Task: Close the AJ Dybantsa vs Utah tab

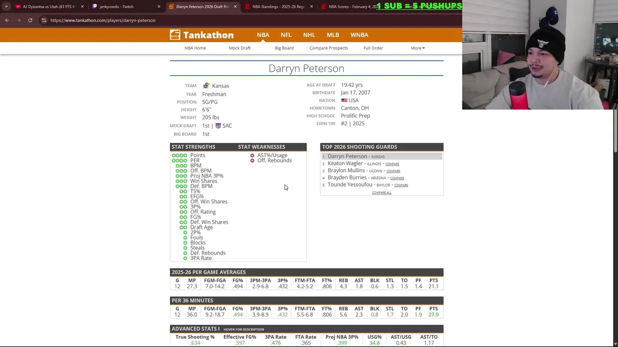Action: [82, 7]
